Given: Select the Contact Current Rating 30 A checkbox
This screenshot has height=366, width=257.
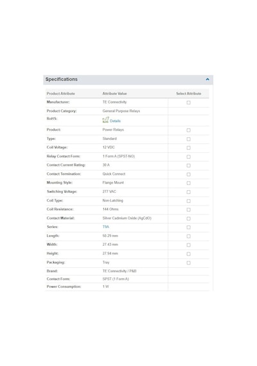Looking at the screenshot, I should click(188, 166).
